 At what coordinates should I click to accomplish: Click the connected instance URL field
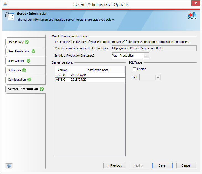154,48
